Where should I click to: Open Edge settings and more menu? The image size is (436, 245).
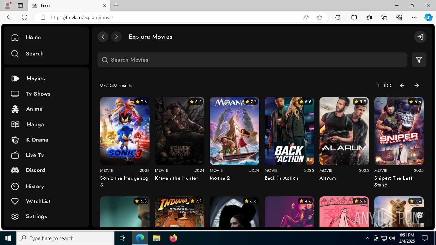414,17
